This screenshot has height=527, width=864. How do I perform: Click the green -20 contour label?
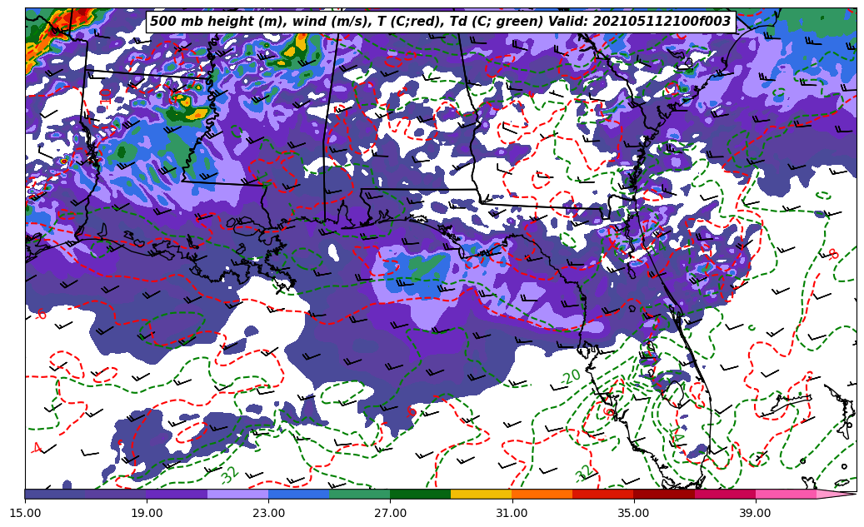pos(570,377)
